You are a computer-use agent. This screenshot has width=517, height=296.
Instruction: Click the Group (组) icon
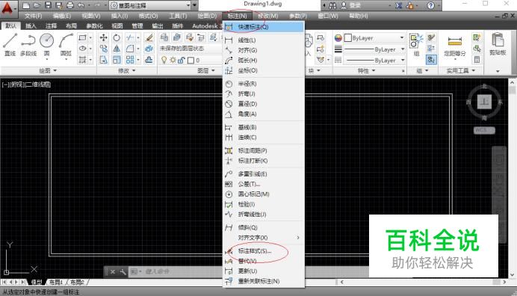click(x=416, y=45)
